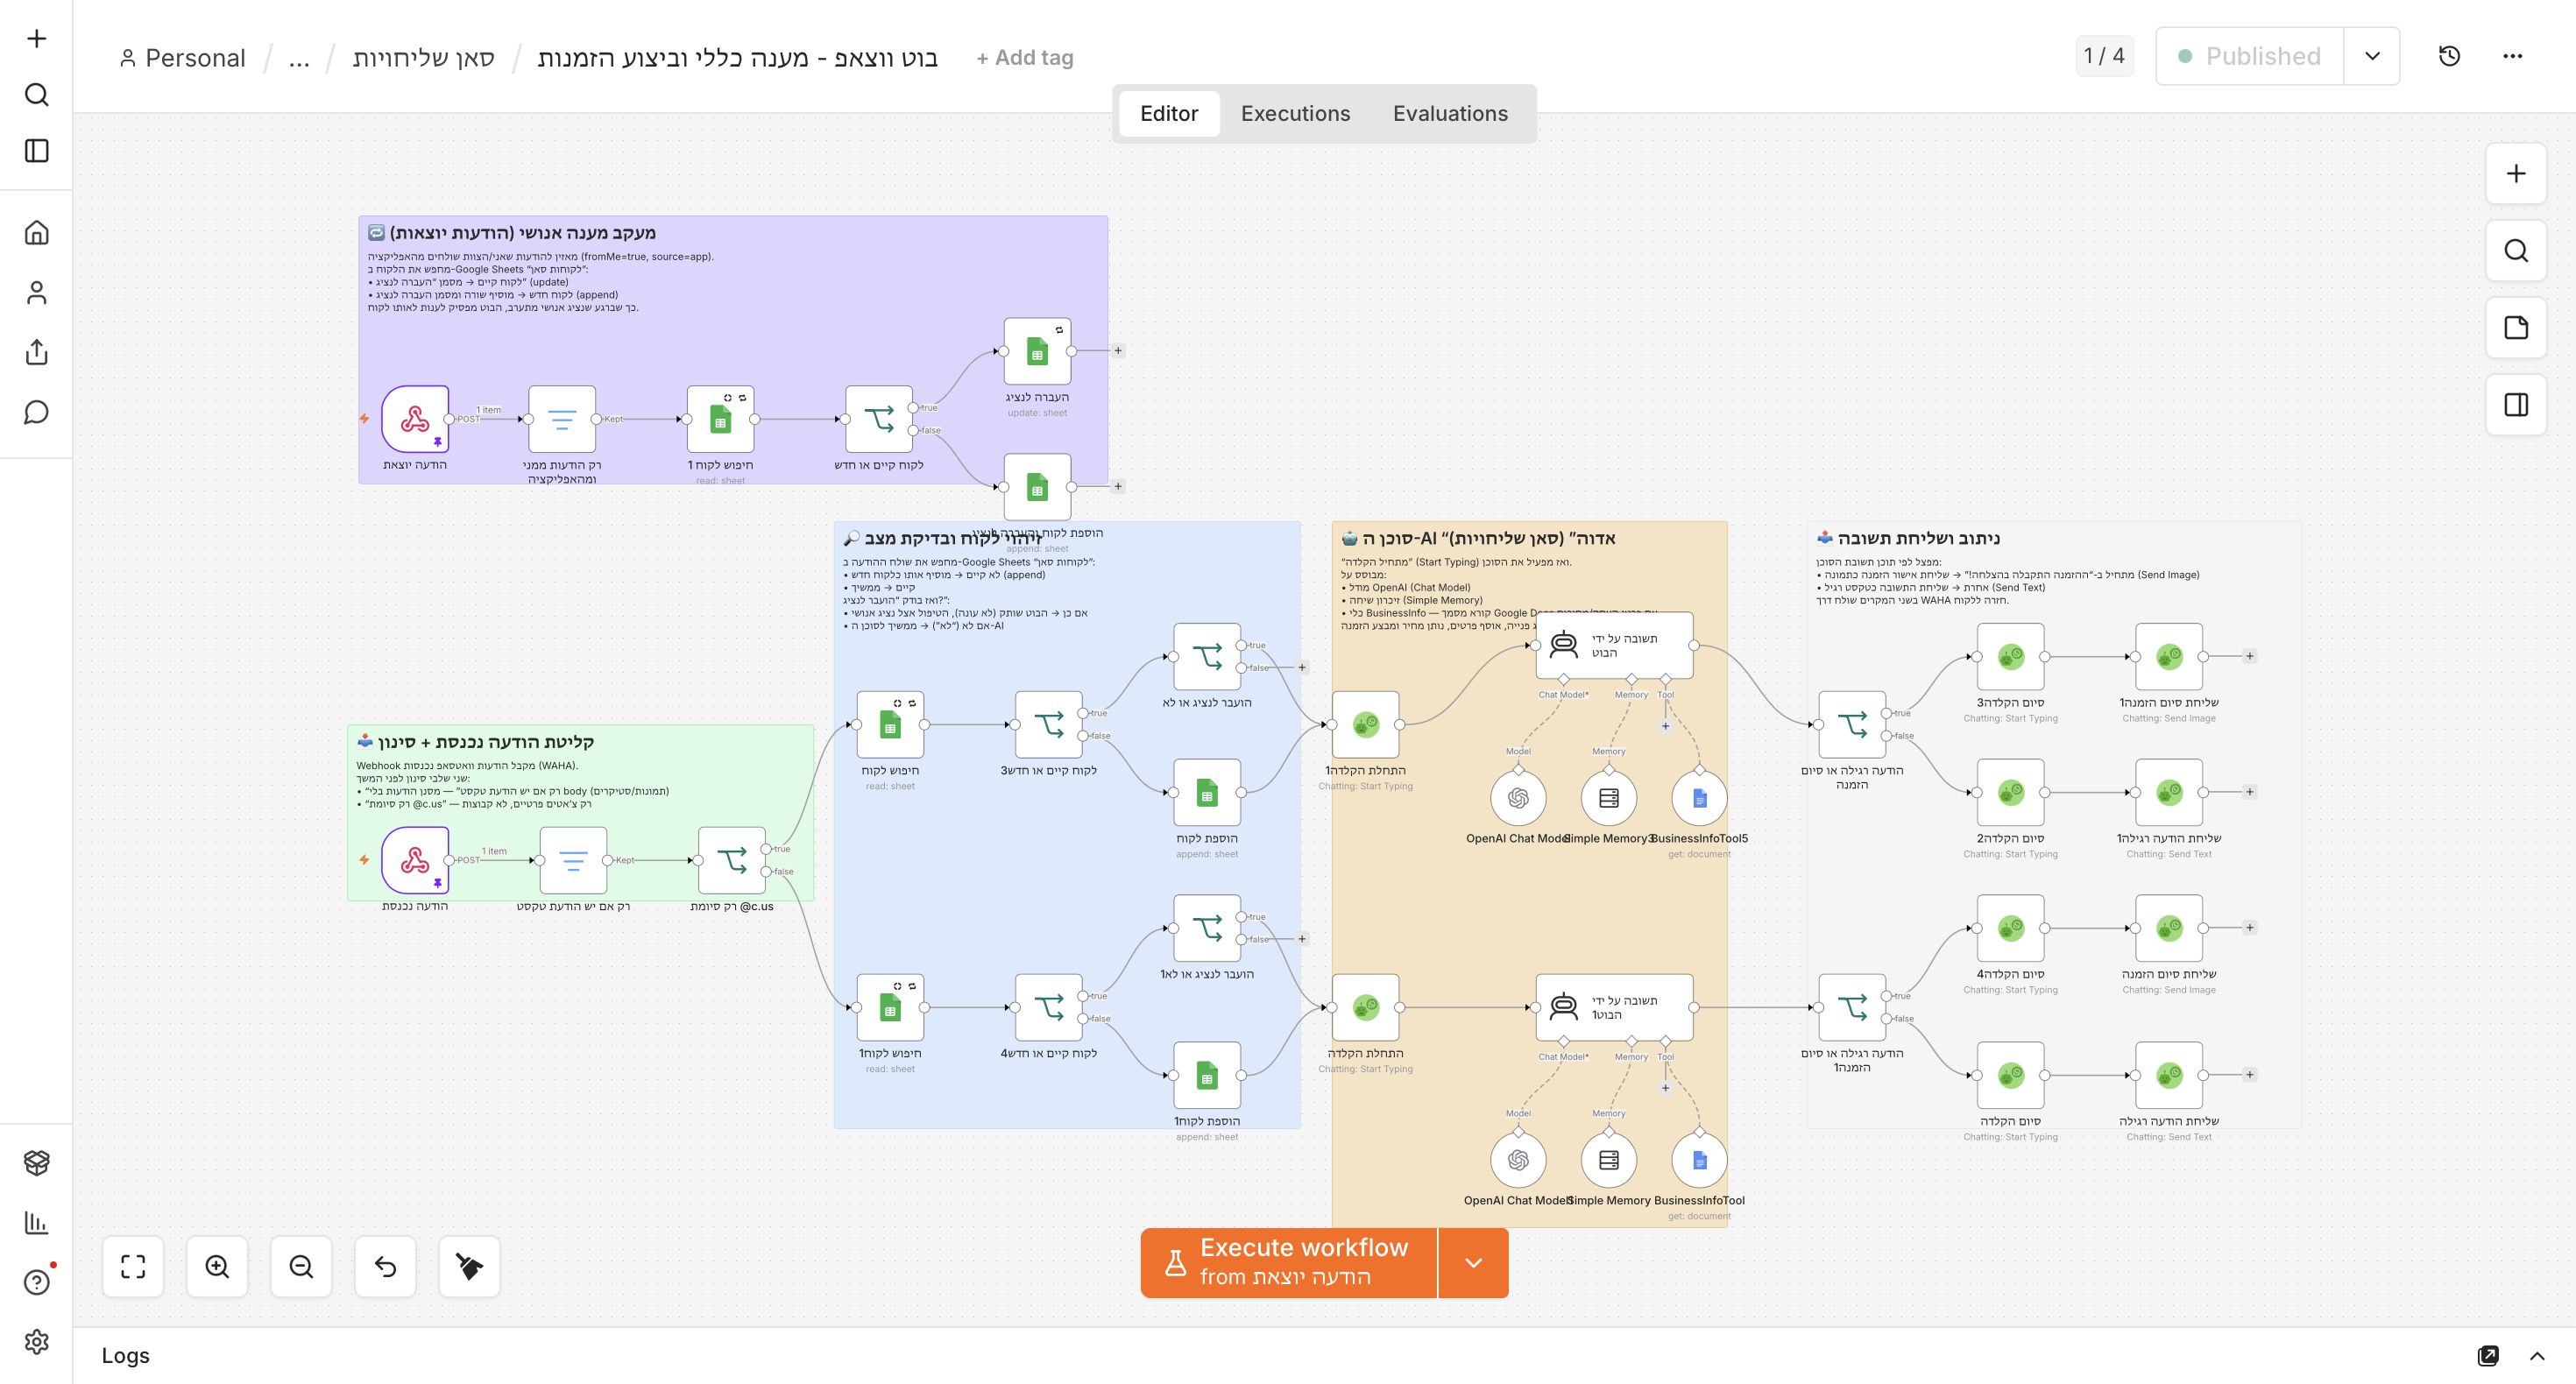Viewport: 2576px width, 1384px height.
Task: Open settings gear in left sidebar
Action: tap(37, 1342)
